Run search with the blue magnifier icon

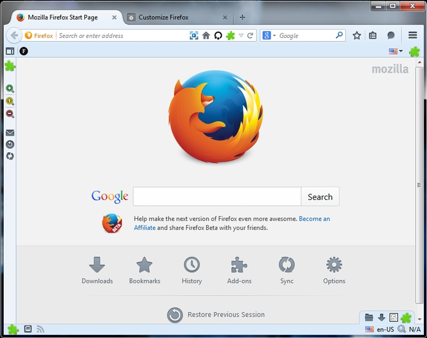(339, 35)
